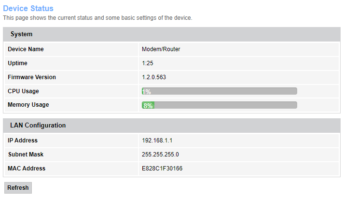Click the Refresh button
The image size is (344, 197).
[x=18, y=188]
